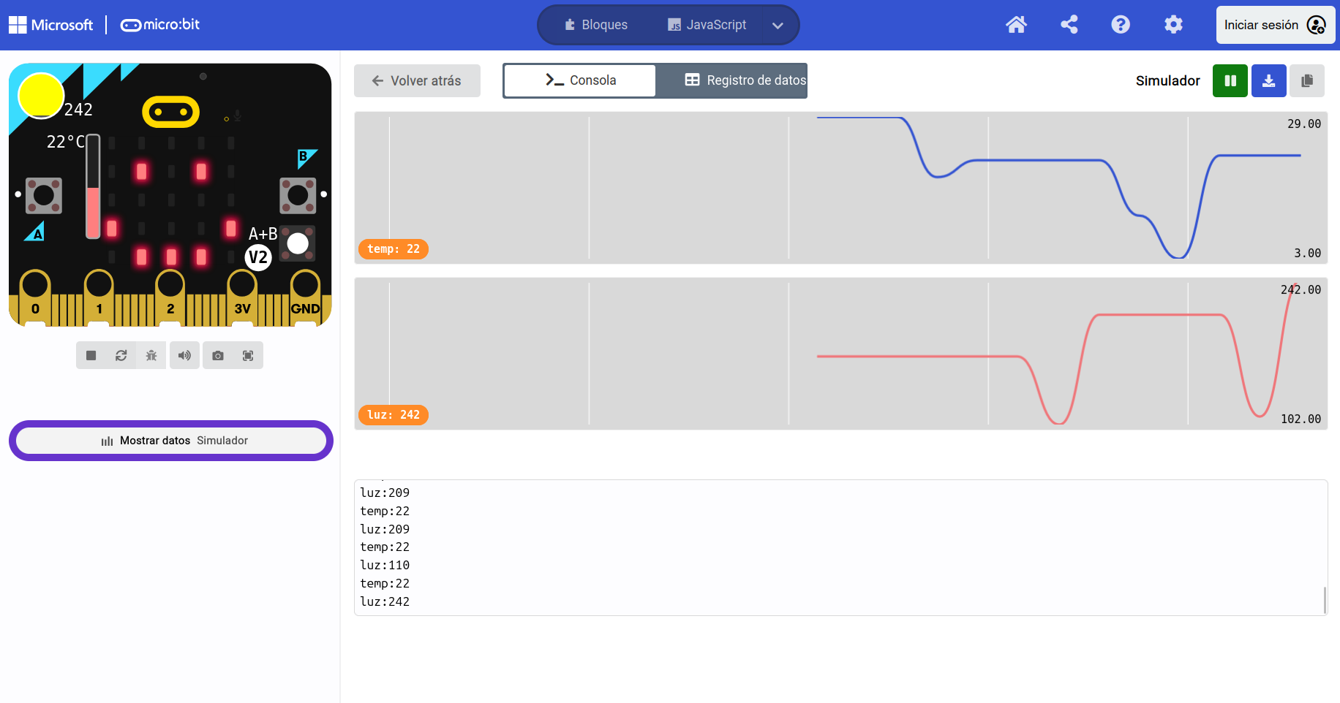Pause the console data stream

pyautogui.click(x=1230, y=81)
